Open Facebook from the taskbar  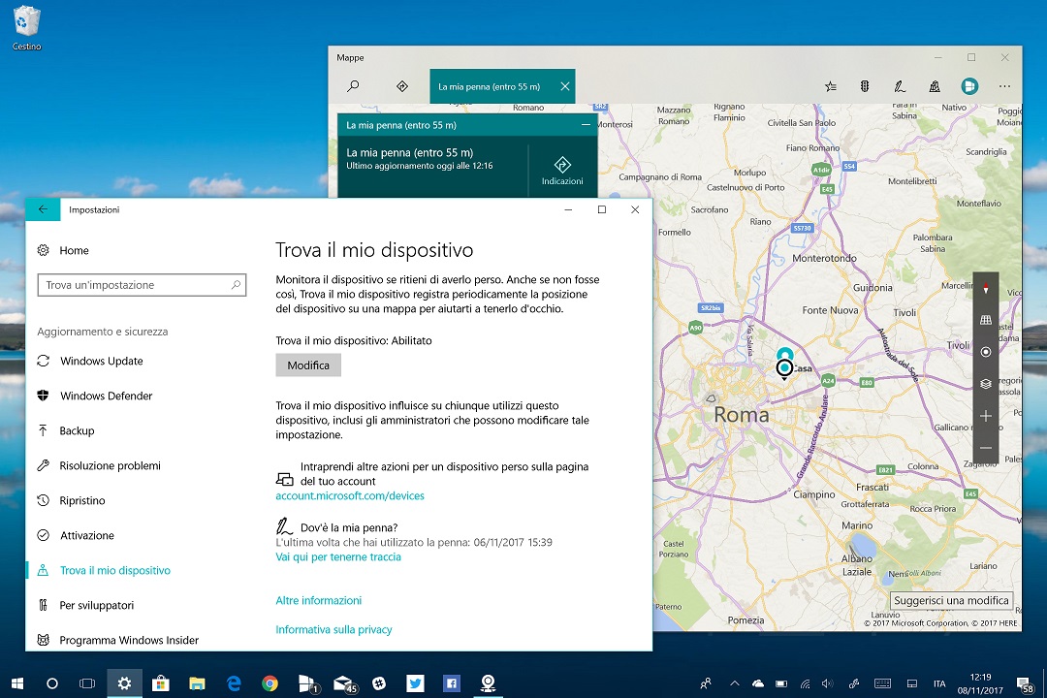click(x=452, y=683)
